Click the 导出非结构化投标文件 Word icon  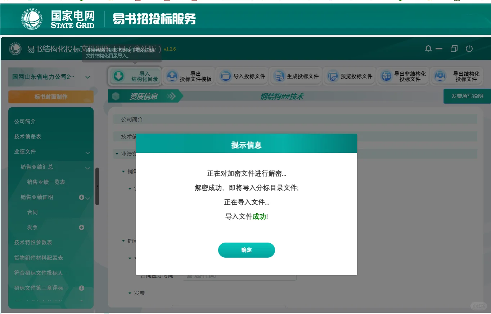tap(386, 76)
